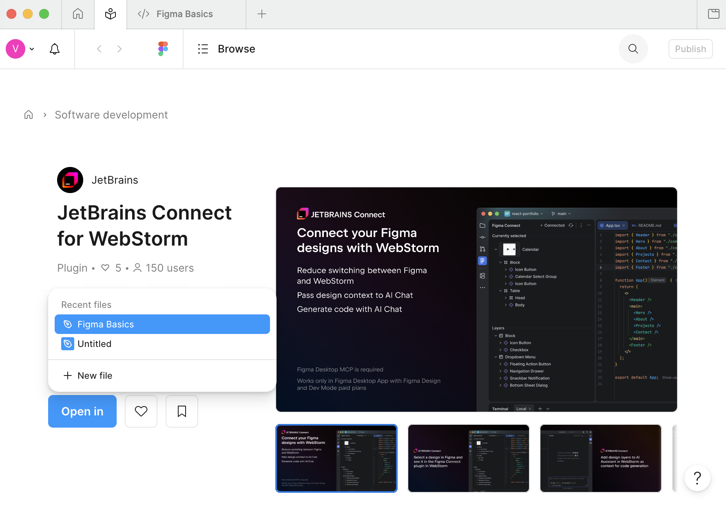Open the account menu dropdown arrow

click(32, 49)
